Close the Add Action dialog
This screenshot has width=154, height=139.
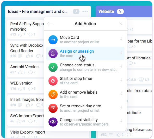(x=121, y=24)
